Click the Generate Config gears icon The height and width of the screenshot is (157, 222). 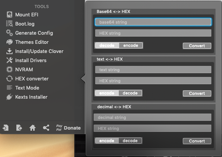coord(10,33)
